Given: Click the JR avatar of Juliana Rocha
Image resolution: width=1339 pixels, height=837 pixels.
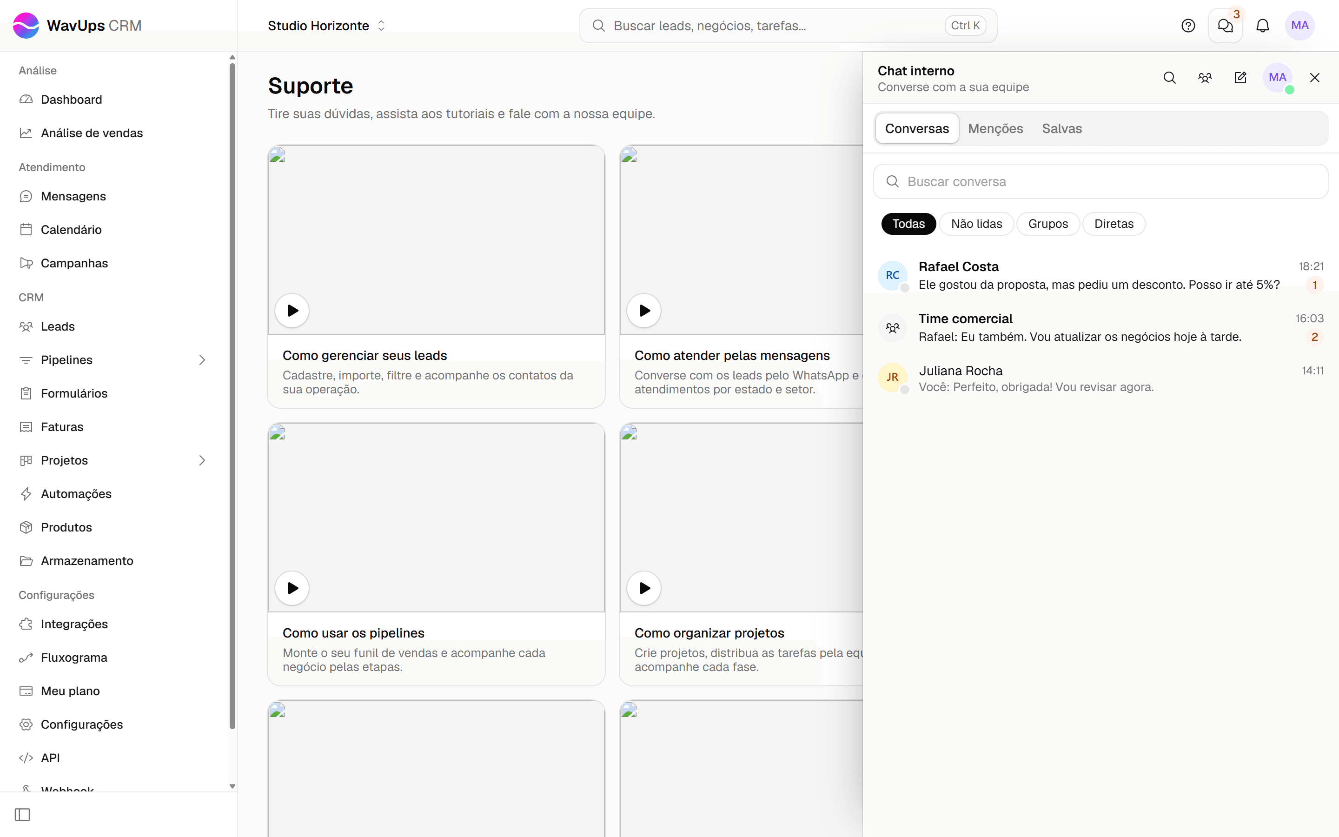Looking at the screenshot, I should pyautogui.click(x=893, y=377).
